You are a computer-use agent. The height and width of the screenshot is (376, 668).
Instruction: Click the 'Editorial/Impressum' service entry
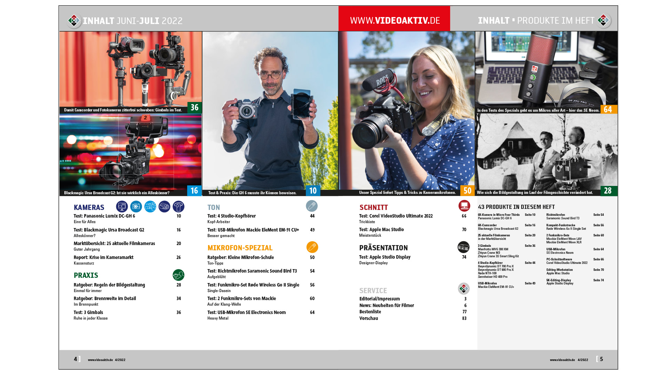tap(380, 299)
